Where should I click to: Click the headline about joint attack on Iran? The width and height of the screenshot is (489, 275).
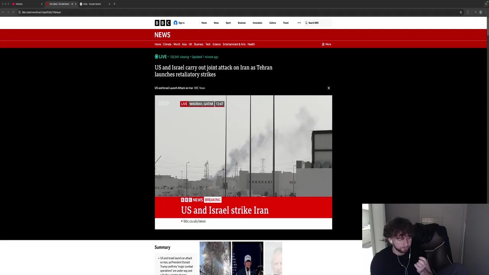tap(214, 71)
